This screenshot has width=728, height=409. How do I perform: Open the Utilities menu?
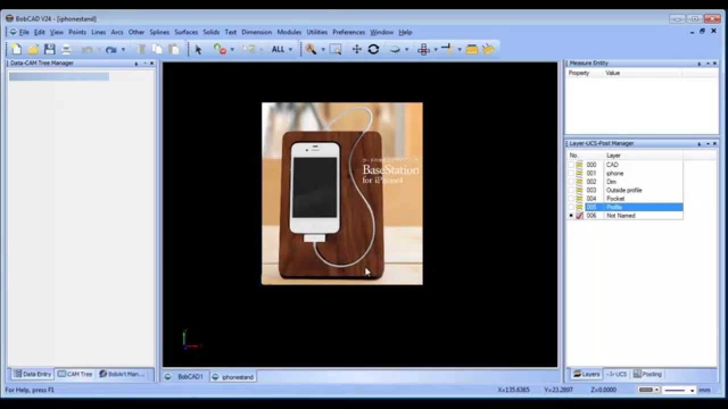(x=317, y=32)
